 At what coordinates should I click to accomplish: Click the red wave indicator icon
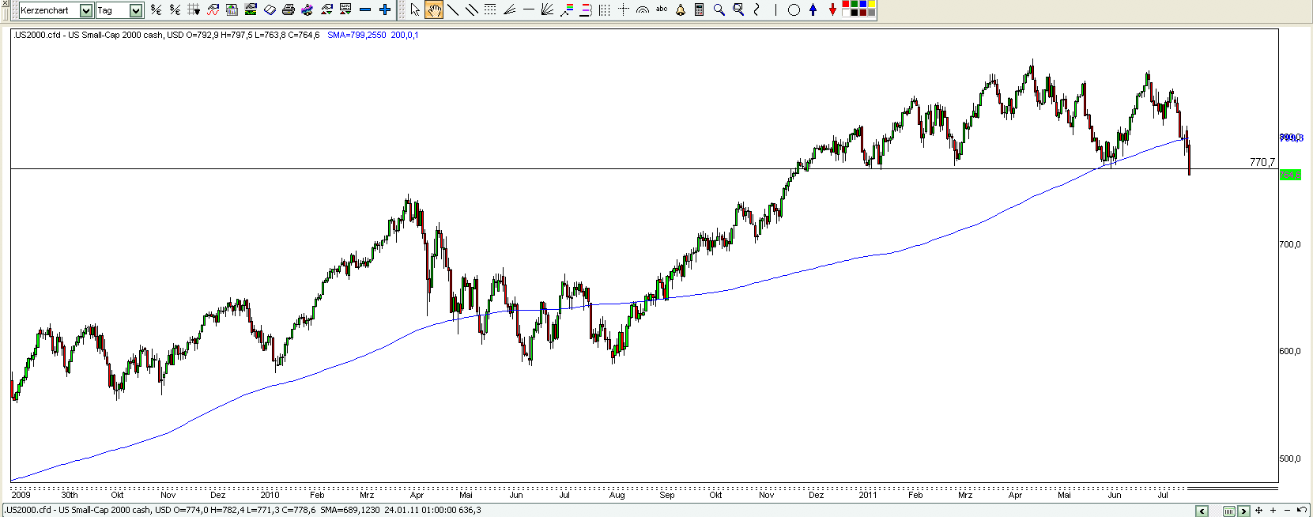[213, 10]
